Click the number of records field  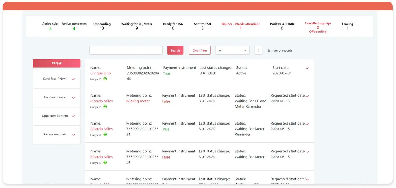point(258,50)
